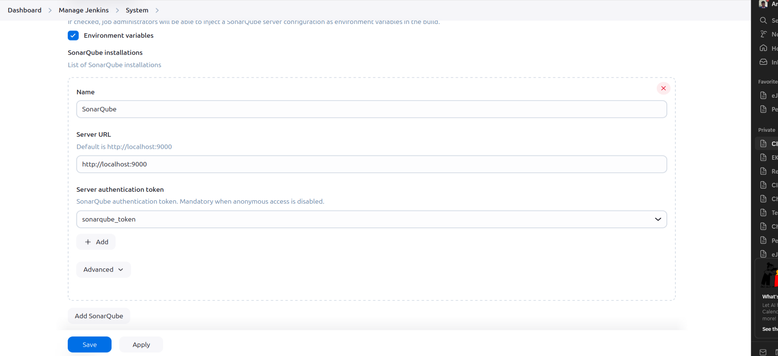Click 'Default is http://localhost:9000' hint text
This screenshot has height=356, width=778.
(124, 147)
